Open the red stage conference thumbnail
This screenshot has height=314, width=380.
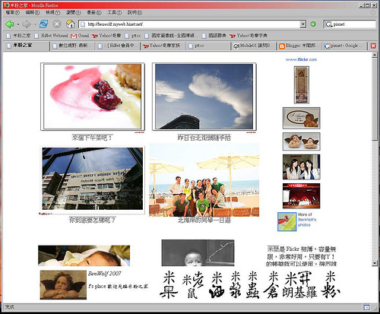click(302, 196)
